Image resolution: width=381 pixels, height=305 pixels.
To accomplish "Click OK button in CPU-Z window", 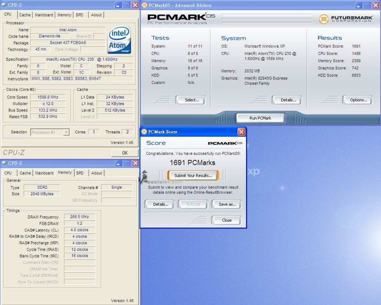I will pyautogui.click(x=125, y=153).
